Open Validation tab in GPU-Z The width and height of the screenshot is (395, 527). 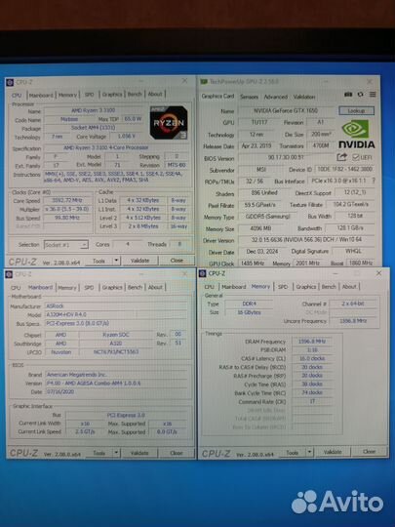coord(304,97)
